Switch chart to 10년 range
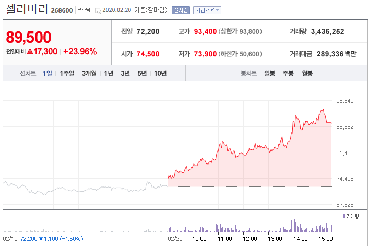The width and height of the screenshot is (368, 246). 160,73
